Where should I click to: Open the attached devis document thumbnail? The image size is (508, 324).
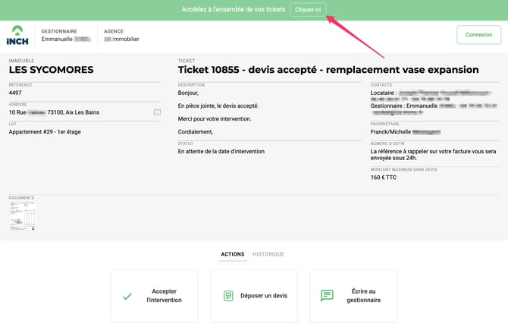tap(22, 215)
